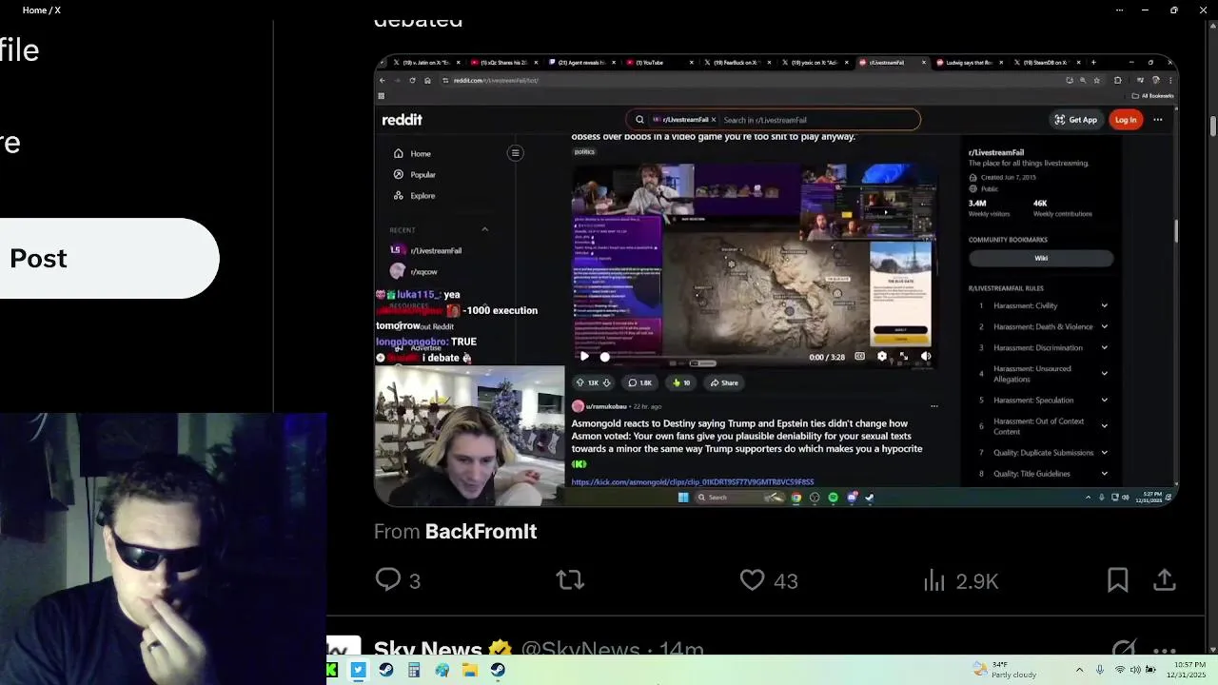Open three-dot menu beside embedded Log In
Screen dimensions: 1218x685
(x=1158, y=120)
